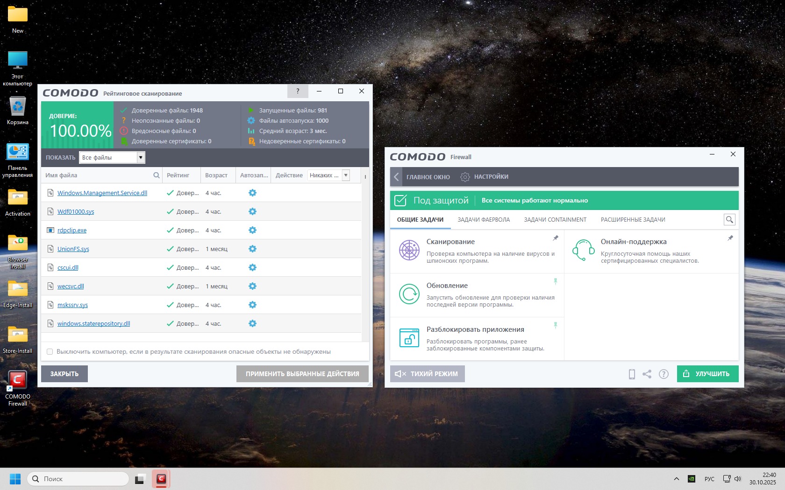This screenshot has height=490, width=785.
Task: Toggle pin on the Scan task tile
Action: click(x=556, y=238)
